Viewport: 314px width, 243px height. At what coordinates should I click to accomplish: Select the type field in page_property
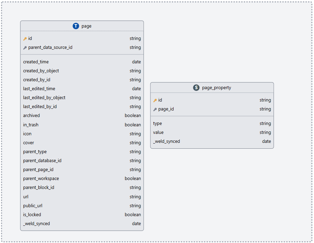point(157,124)
